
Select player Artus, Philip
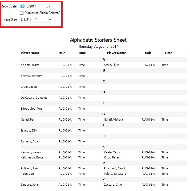pyautogui.click(x=112, y=65)
